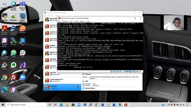This screenshot has width=191, height=107.
Task: Show hidden system tray icons
Action: pyautogui.click(x=166, y=105)
